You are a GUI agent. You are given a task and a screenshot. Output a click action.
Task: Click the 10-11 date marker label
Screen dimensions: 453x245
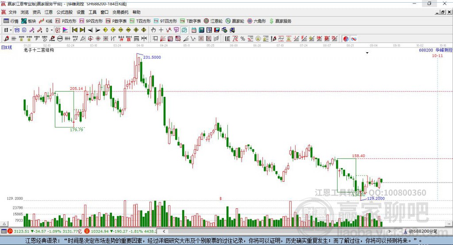tap(438, 55)
